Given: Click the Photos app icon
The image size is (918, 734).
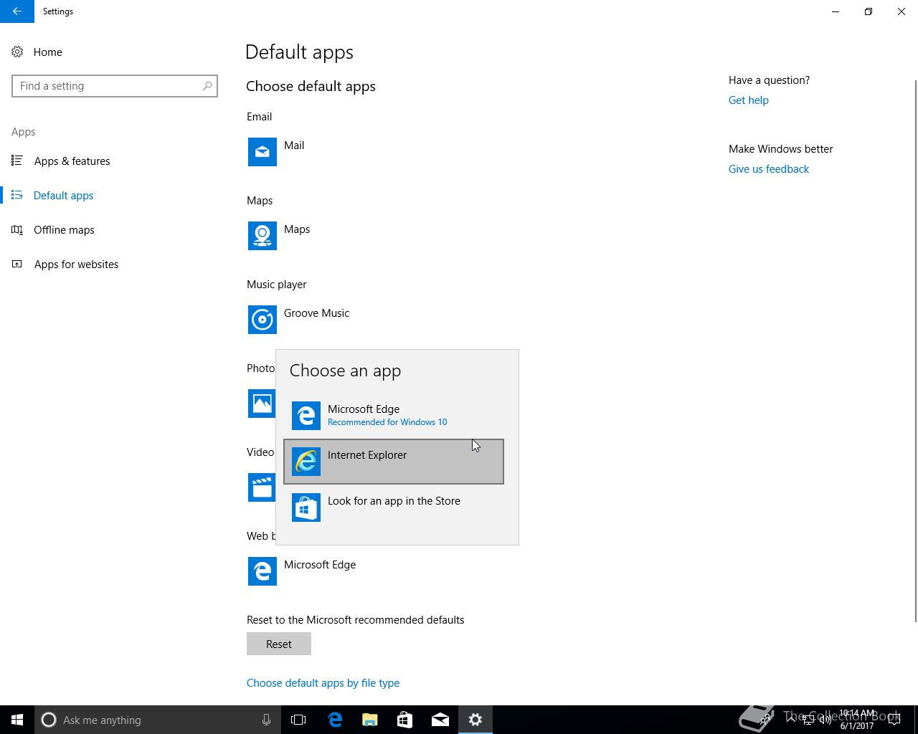Looking at the screenshot, I should [262, 404].
